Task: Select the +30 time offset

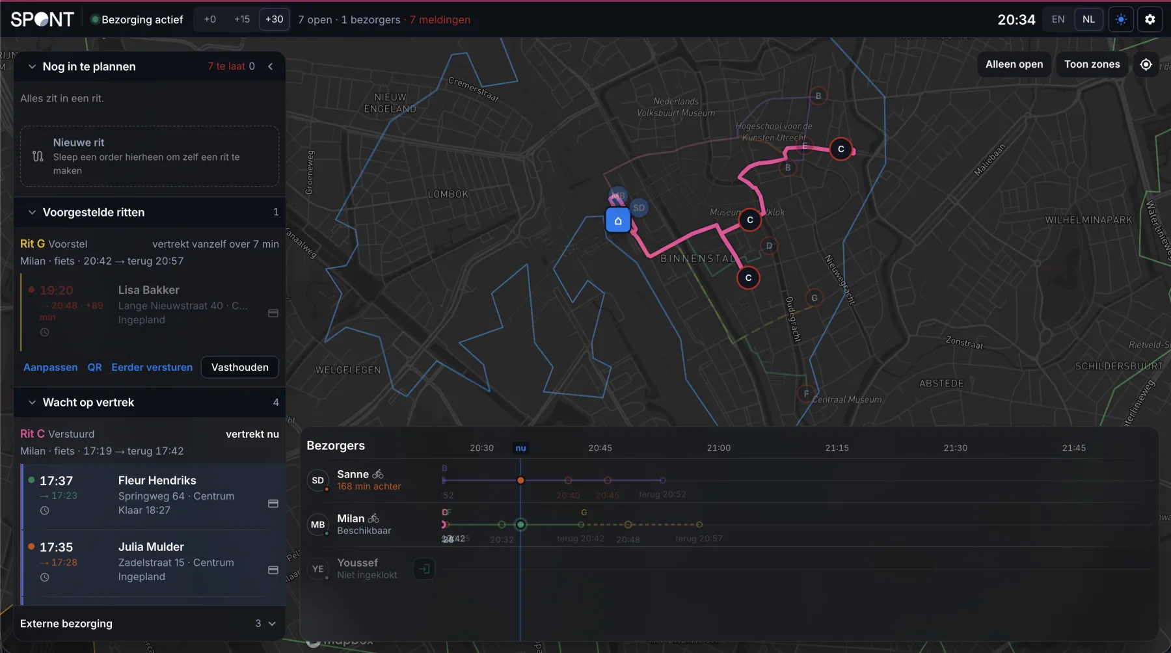Action: (x=274, y=20)
